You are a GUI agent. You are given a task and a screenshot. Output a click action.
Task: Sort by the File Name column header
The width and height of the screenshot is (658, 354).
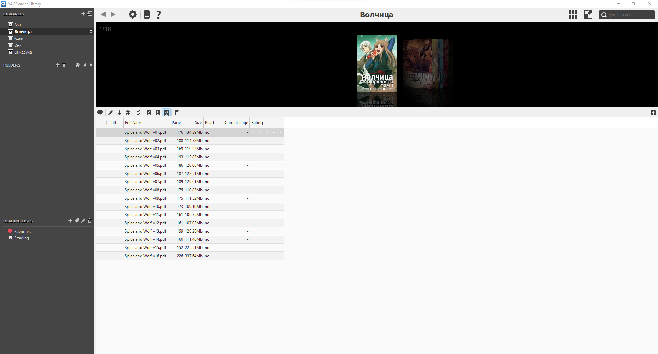click(x=145, y=123)
